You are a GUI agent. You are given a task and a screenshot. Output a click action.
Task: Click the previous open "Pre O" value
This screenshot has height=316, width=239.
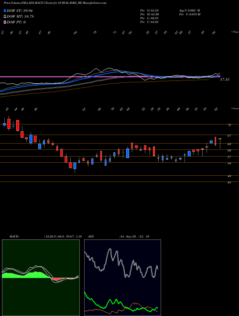149,11
